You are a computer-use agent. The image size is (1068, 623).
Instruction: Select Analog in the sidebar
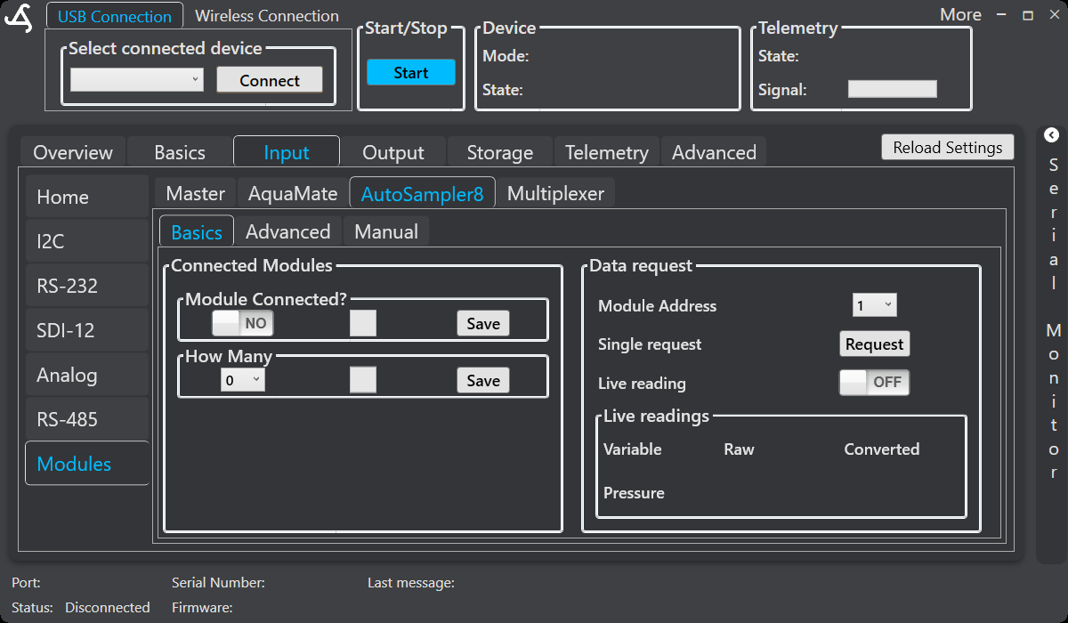click(87, 375)
